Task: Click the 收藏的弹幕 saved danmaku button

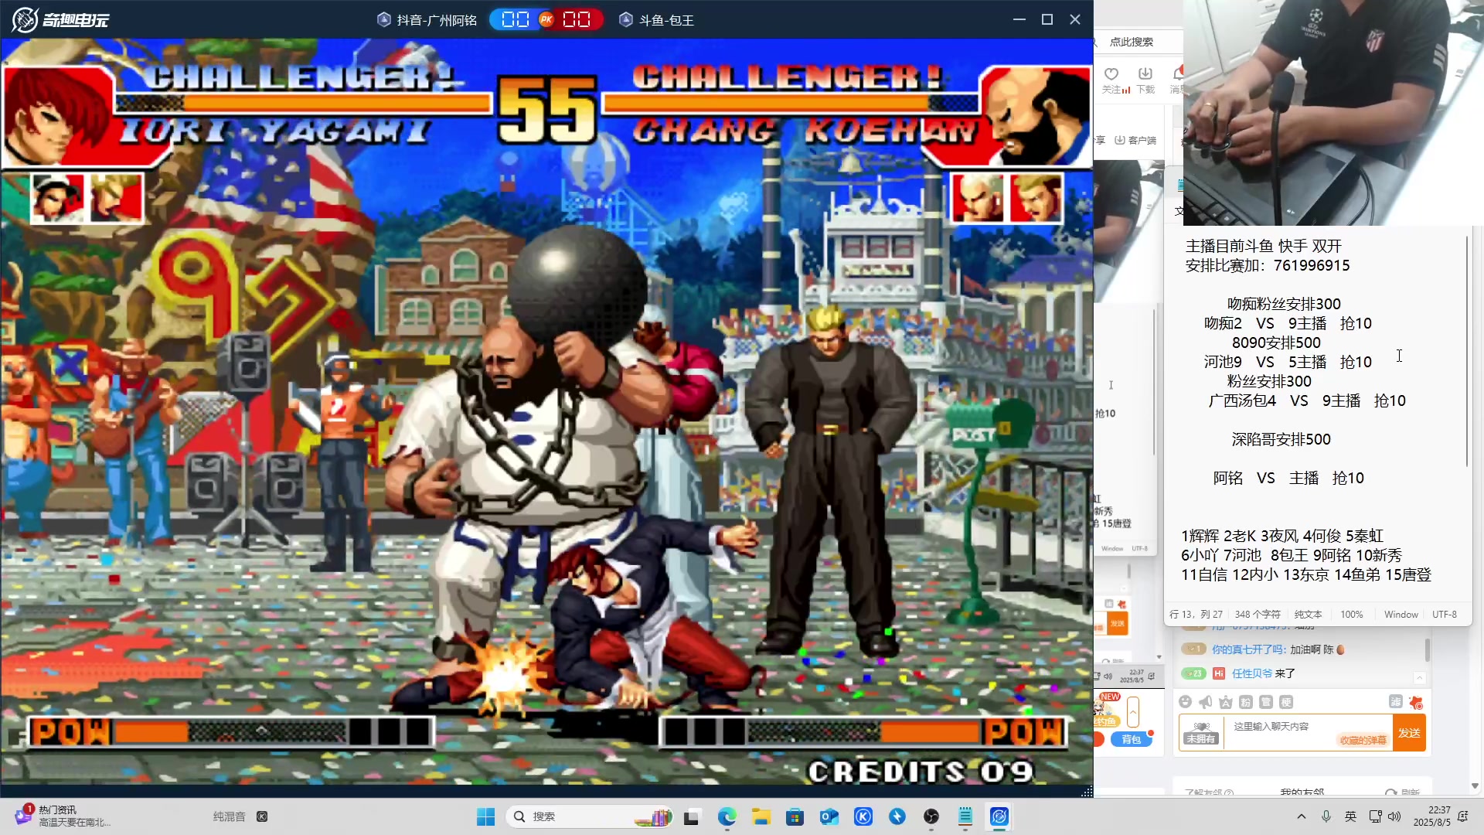Action: [x=1363, y=741]
